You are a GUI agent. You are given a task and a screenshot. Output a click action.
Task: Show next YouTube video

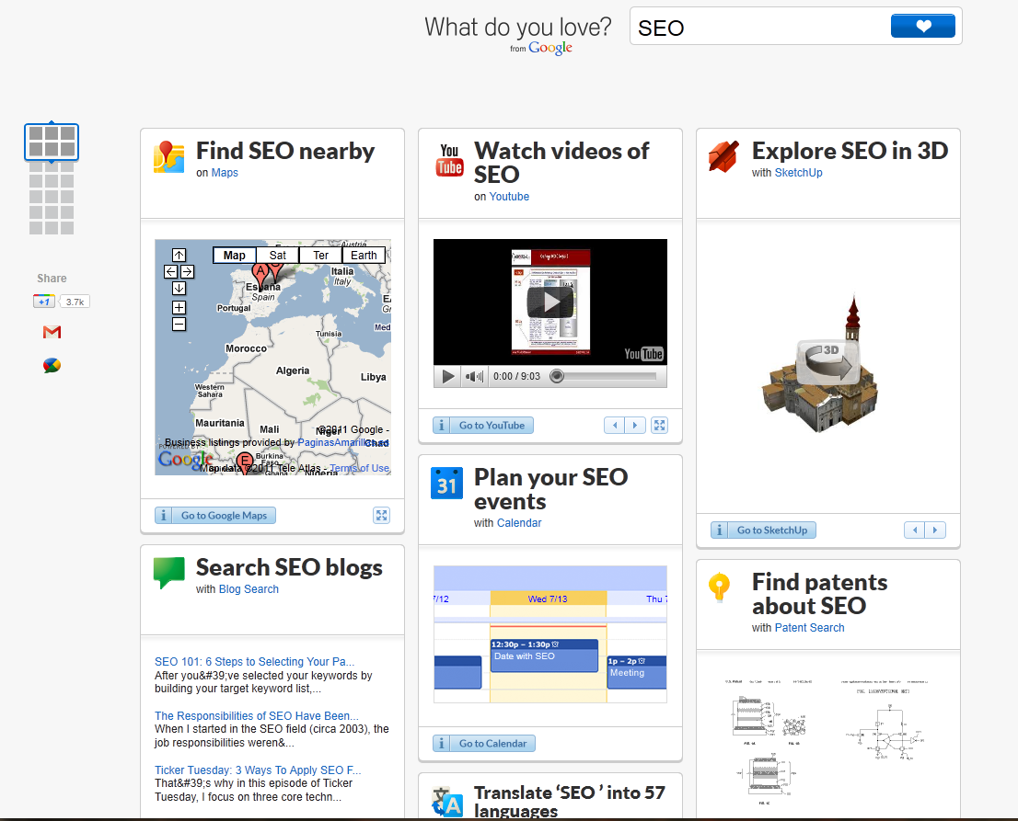pyautogui.click(x=635, y=426)
